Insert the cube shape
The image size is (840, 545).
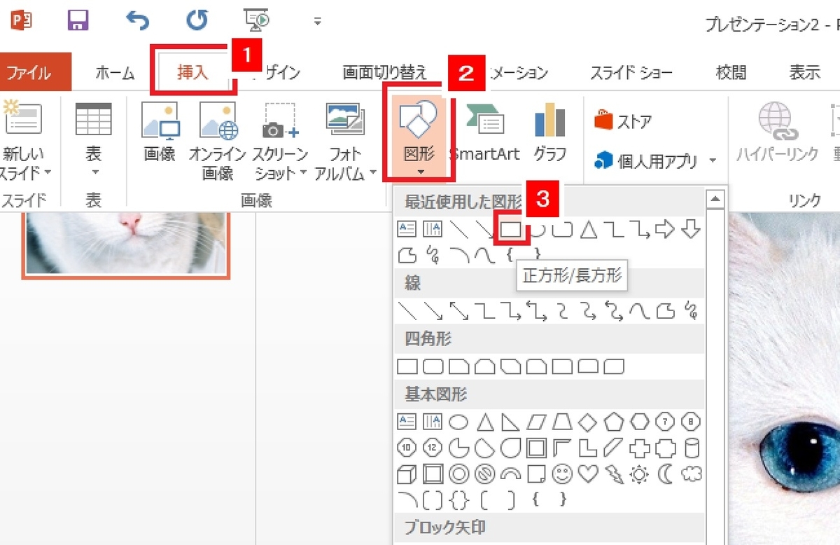click(407, 474)
